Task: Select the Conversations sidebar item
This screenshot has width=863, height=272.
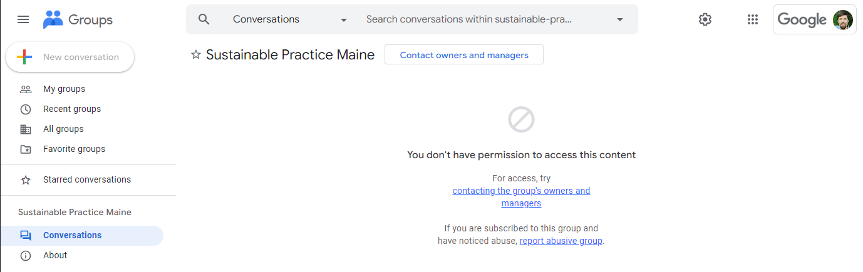Action: (72, 235)
